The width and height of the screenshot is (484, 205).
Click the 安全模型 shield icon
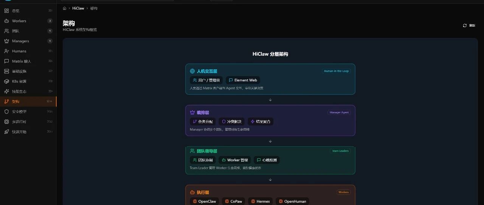pyautogui.click(x=6, y=112)
